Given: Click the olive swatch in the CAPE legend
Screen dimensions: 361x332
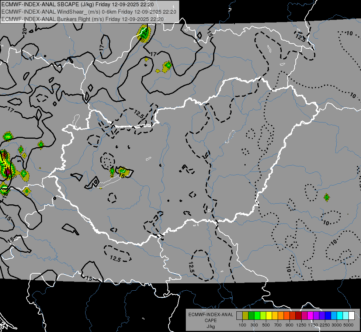Looking at the screenshot, I should tap(245, 316).
